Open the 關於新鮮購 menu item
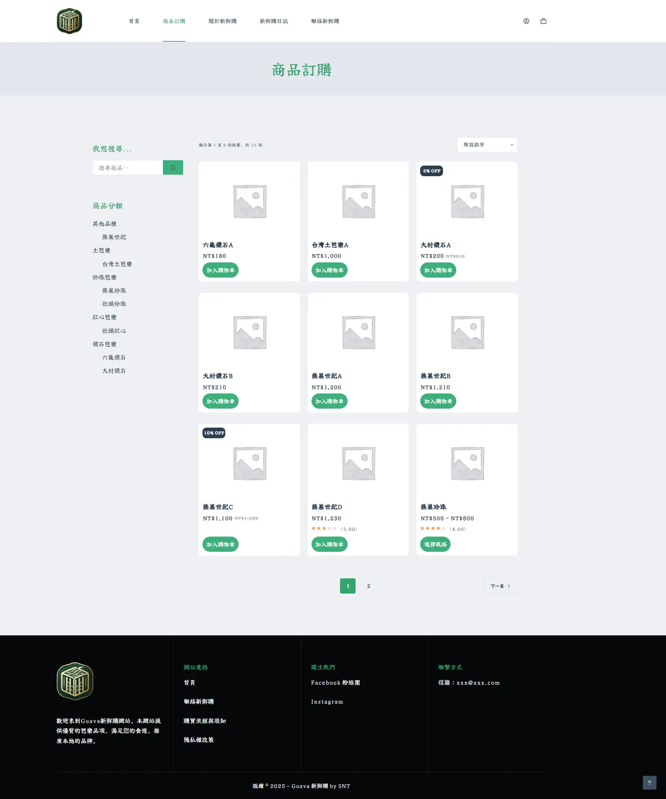The image size is (666, 799). coord(222,21)
